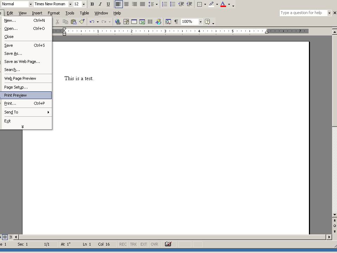337x253 pixels.
Task: Click the Word Help icon
Action: tap(207, 22)
